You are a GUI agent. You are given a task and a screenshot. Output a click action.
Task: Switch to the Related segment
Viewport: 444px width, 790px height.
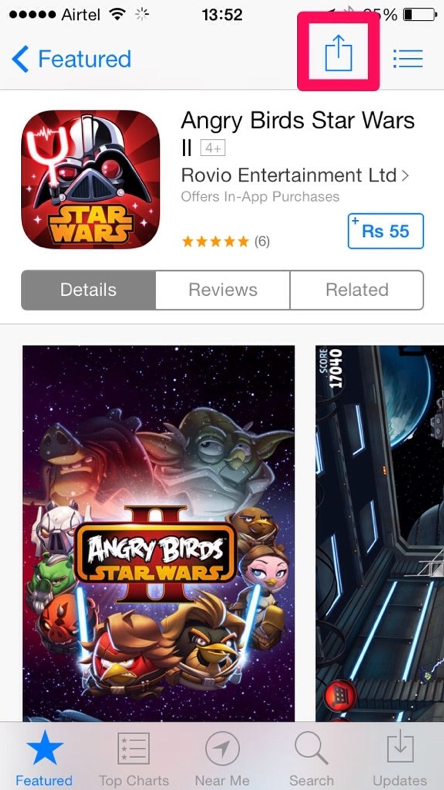pyautogui.click(x=357, y=290)
